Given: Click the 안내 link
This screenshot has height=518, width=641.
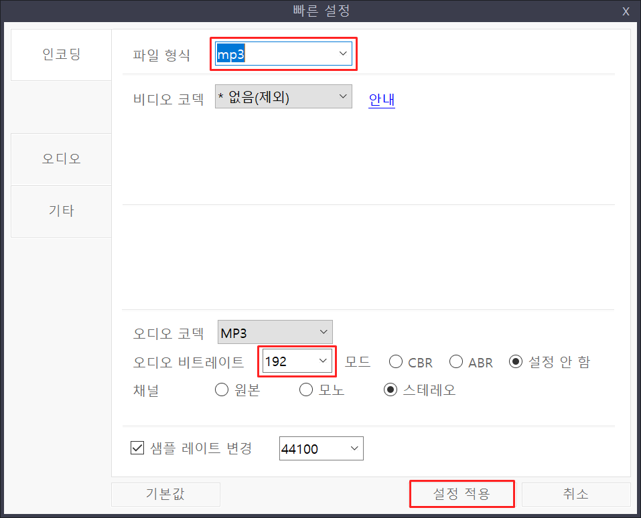Looking at the screenshot, I should [381, 99].
